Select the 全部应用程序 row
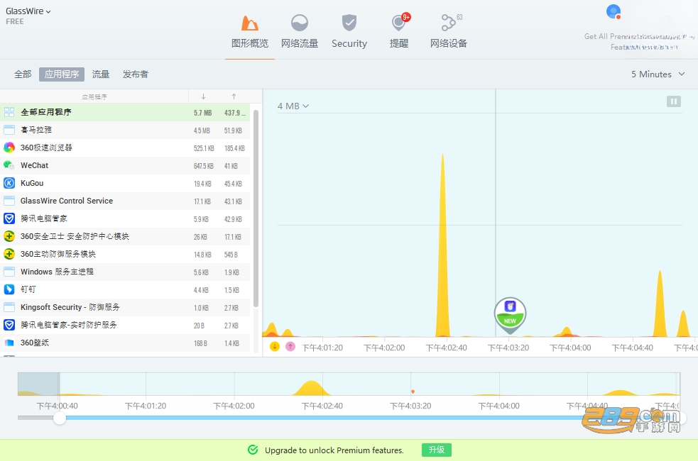The width and height of the screenshot is (698, 461). [125, 113]
